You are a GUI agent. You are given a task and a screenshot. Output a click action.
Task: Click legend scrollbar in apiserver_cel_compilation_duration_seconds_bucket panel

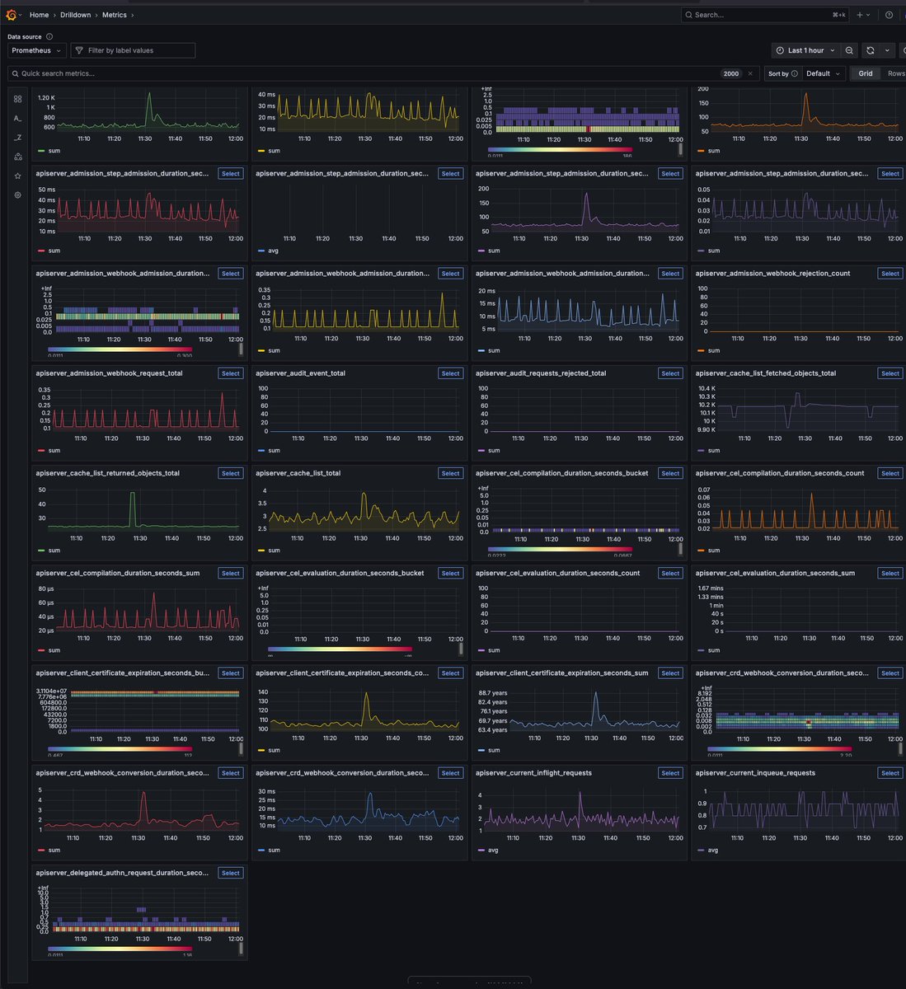point(680,548)
